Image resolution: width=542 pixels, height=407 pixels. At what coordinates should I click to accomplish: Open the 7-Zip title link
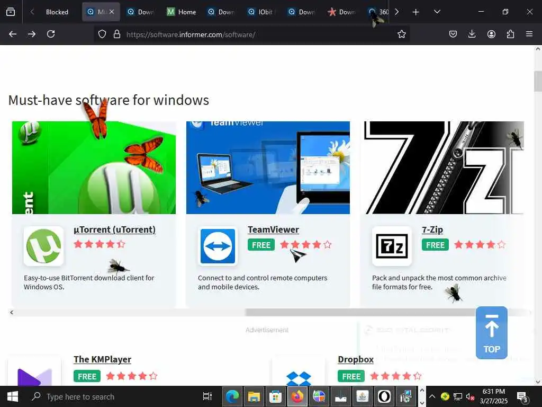click(x=432, y=230)
